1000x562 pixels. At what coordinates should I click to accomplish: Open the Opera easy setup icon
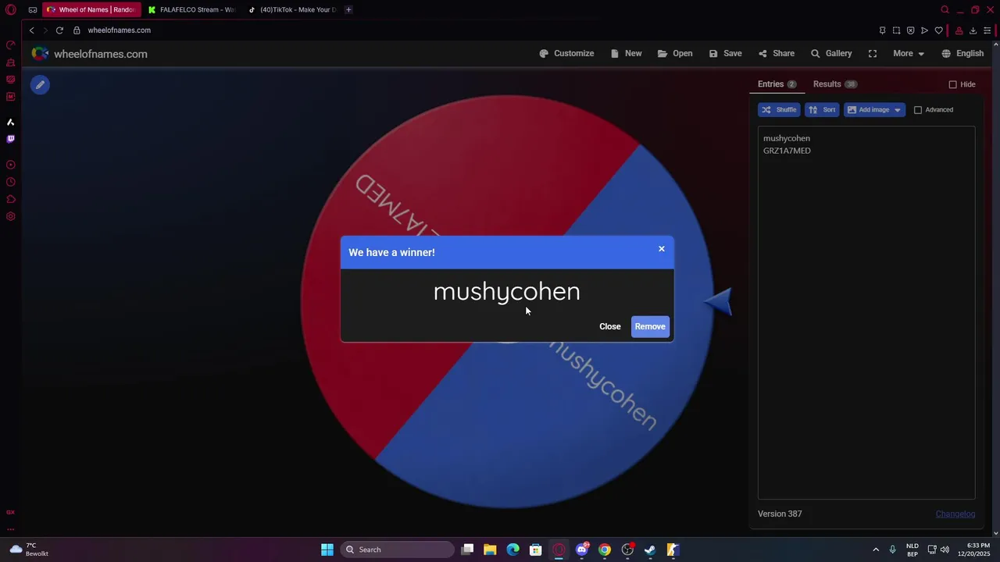point(987,30)
